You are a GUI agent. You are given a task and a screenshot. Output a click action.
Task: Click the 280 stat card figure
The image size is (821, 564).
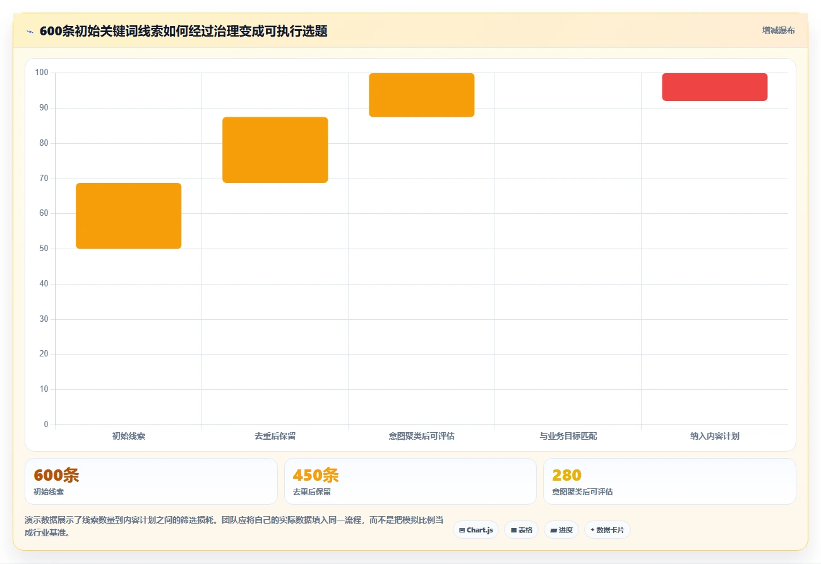click(x=566, y=475)
